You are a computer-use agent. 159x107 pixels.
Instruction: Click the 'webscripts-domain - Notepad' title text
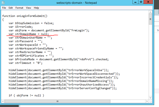[76, 3]
